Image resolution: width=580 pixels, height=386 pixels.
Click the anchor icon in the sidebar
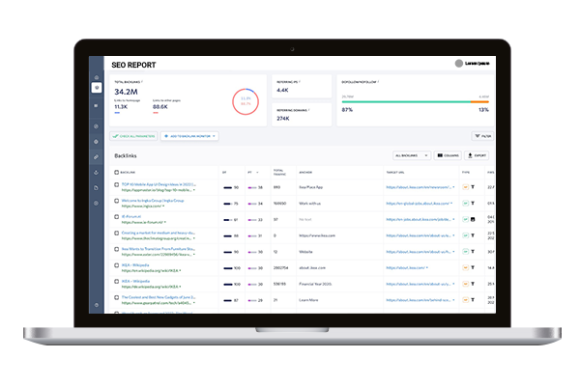click(97, 173)
